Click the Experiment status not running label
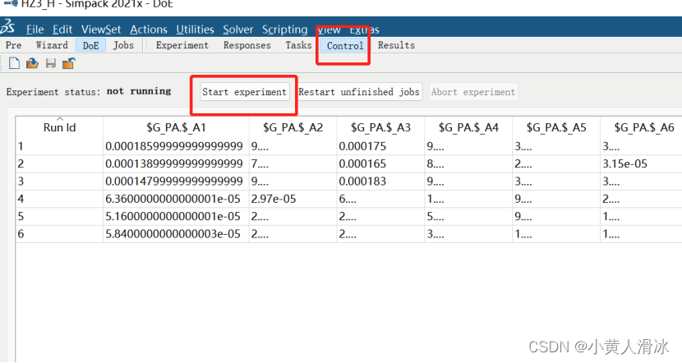 pyautogui.click(x=89, y=92)
